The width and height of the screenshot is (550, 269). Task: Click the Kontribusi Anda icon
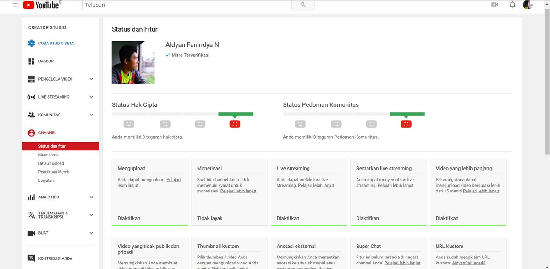tap(31, 258)
